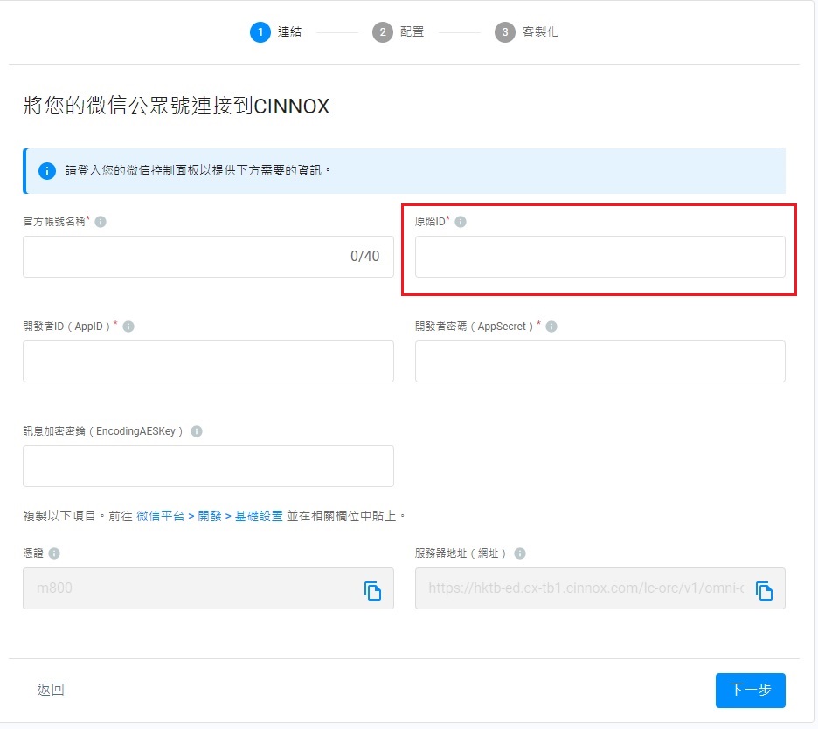Copy the m800 token value
Image resolution: width=818 pixels, height=729 pixels.
coord(372,591)
